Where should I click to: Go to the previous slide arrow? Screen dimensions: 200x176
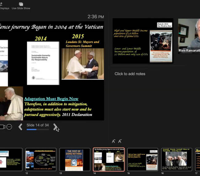point(20,127)
